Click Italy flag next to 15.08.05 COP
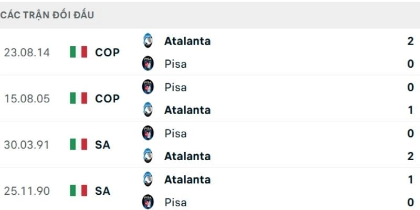 pos(78,98)
